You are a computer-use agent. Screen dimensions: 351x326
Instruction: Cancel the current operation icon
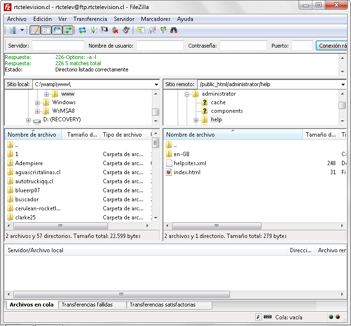(x=104, y=30)
